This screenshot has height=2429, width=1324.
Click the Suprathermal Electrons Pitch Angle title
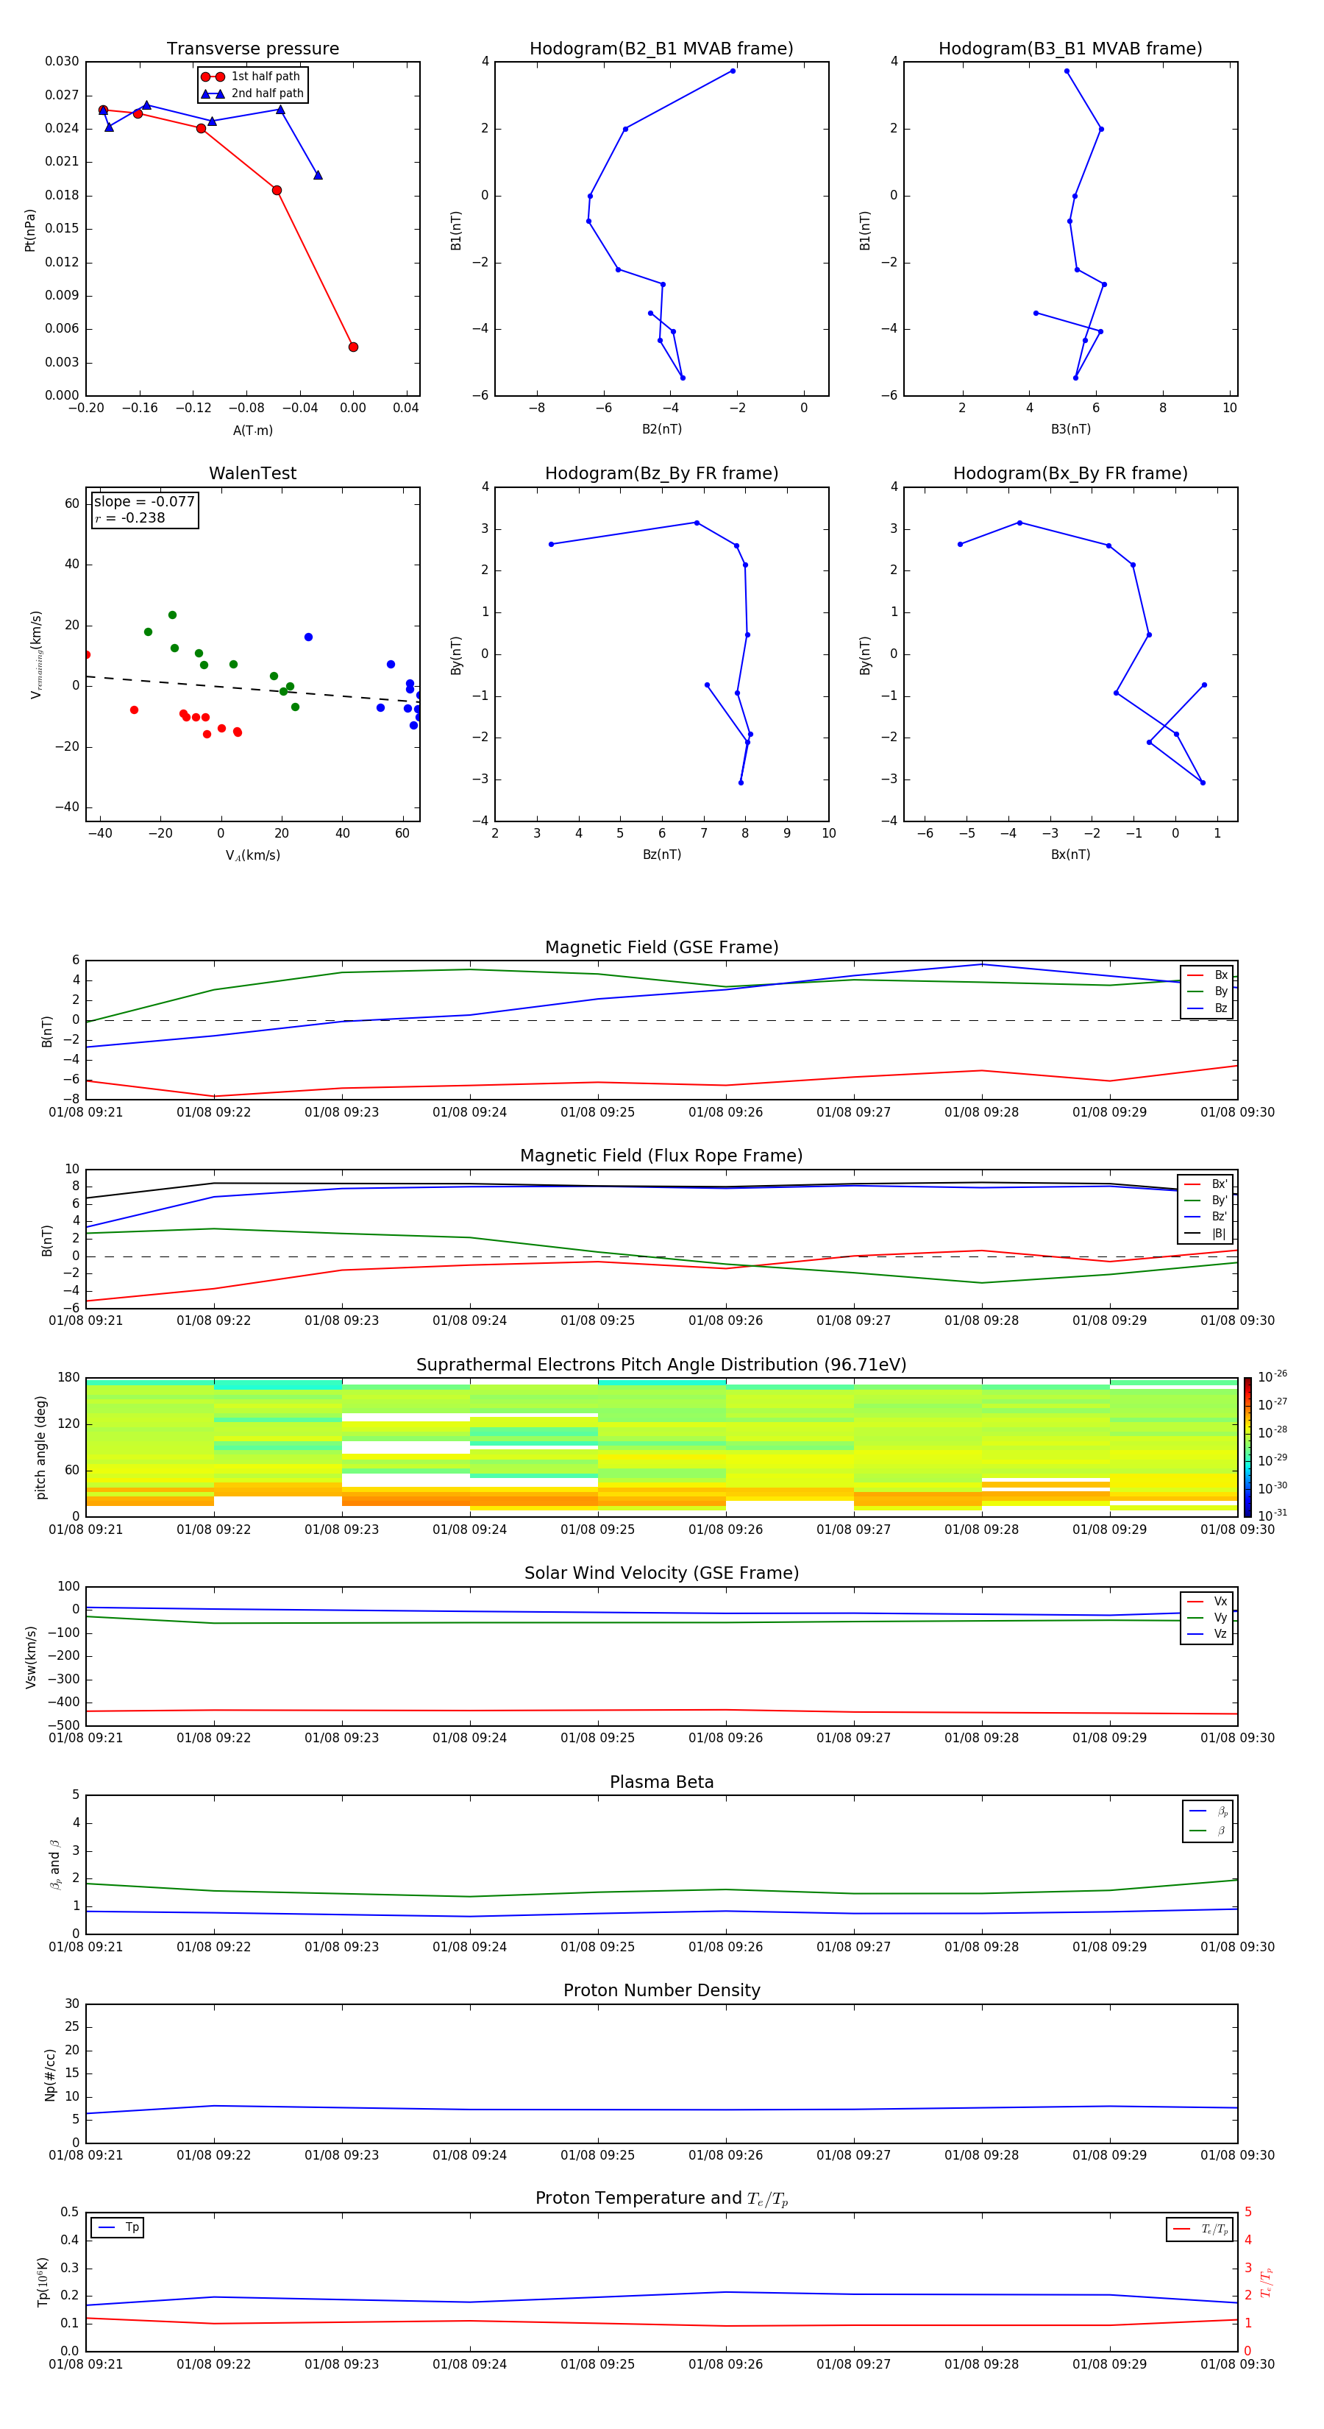[661, 1365]
